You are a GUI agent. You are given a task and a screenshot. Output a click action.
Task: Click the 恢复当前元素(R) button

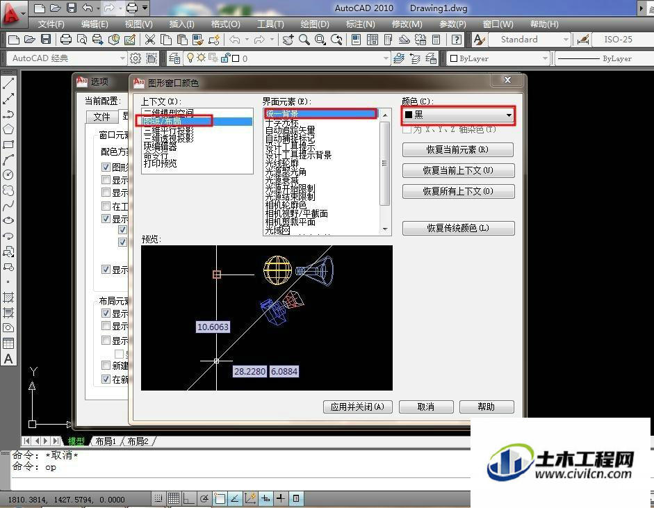(458, 149)
